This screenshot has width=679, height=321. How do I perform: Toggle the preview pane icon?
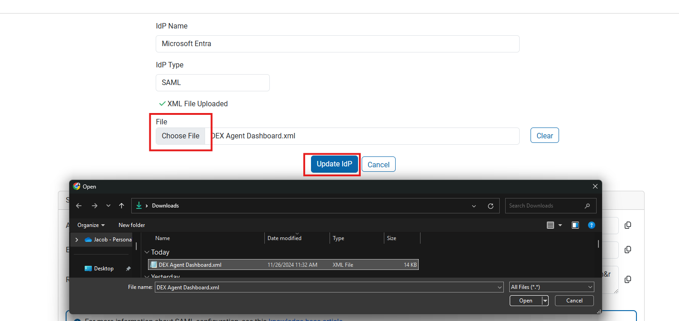pyautogui.click(x=575, y=225)
